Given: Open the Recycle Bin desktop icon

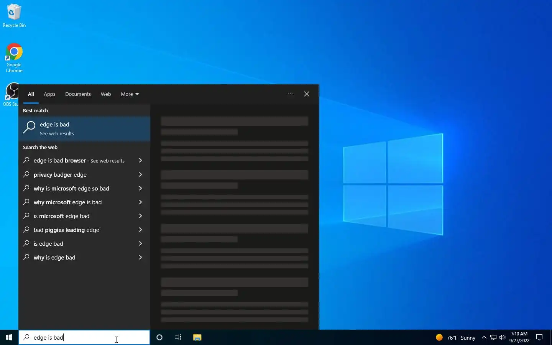Looking at the screenshot, I should [14, 16].
